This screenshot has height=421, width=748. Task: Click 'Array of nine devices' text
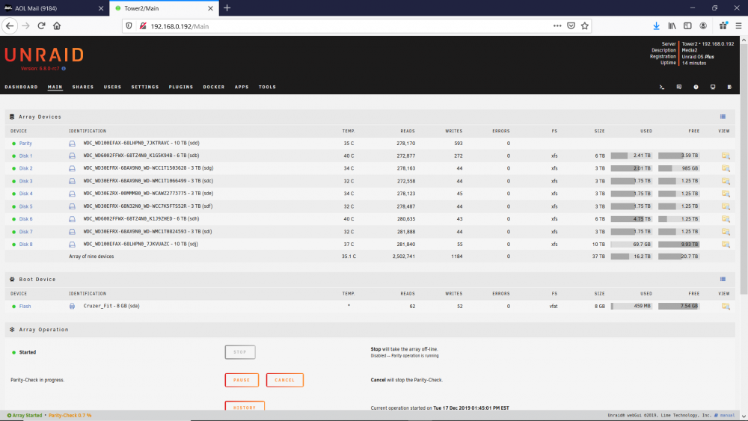click(x=91, y=256)
